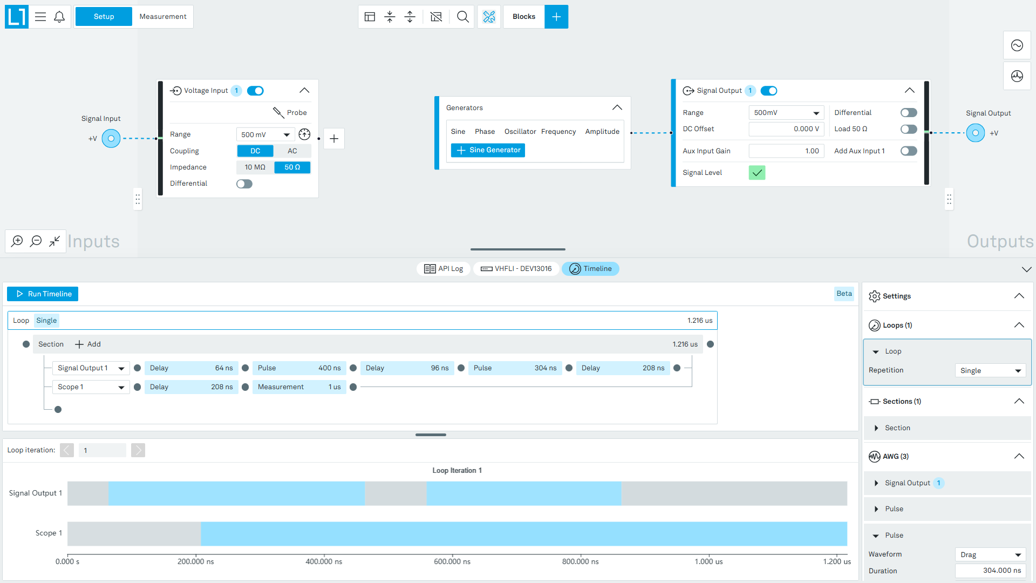The height and width of the screenshot is (583, 1036).
Task: Enable Load 50 Ω toggle
Action: (x=909, y=129)
